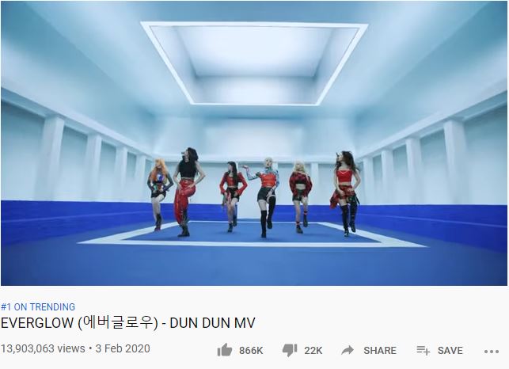
Task: Open the three-dot more actions menu
Action: 492,351
